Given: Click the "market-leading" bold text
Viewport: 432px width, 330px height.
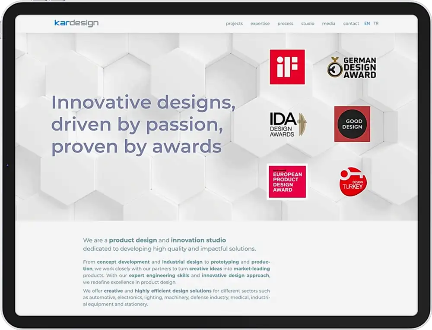Looking at the screenshot, I should pos(251,268).
